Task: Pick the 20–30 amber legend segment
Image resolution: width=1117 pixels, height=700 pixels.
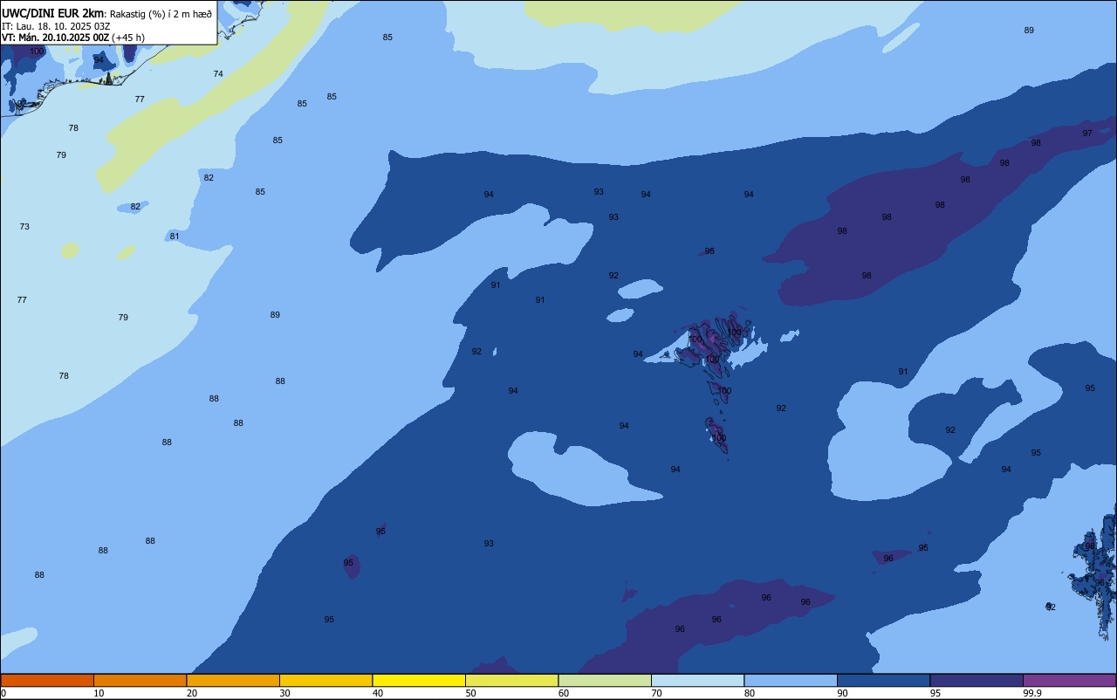Action: pos(233,680)
